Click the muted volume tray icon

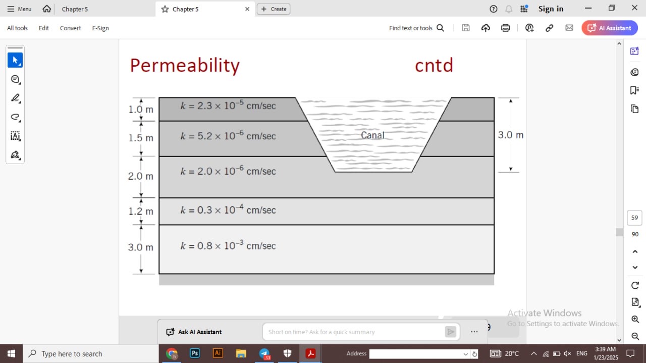[567, 353]
